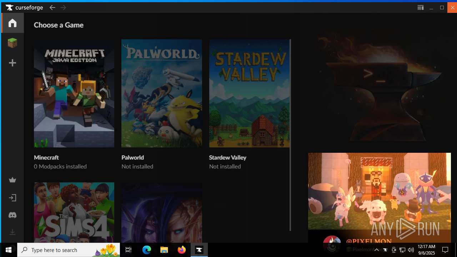Viewport: 457px width, 257px height.
Task: Maximize the CurseForge window
Action: 442,7
